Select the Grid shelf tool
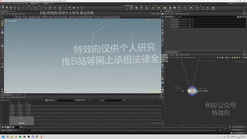Viewport: 247px width, 139px height. click(x=19, y=8)
